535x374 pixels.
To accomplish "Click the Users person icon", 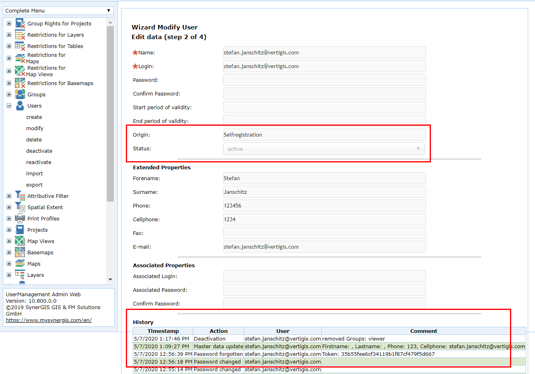I will (x=20, y=106).
